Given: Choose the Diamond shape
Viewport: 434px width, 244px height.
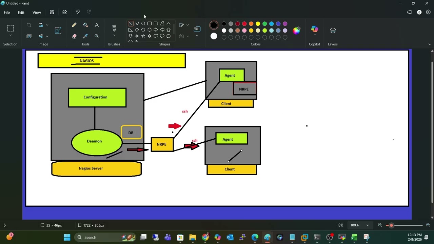Looking at the screenshot, I should [137, 30].
